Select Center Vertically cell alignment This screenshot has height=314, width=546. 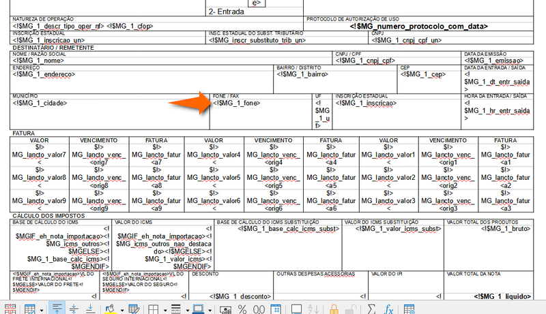tap(74, 309)
